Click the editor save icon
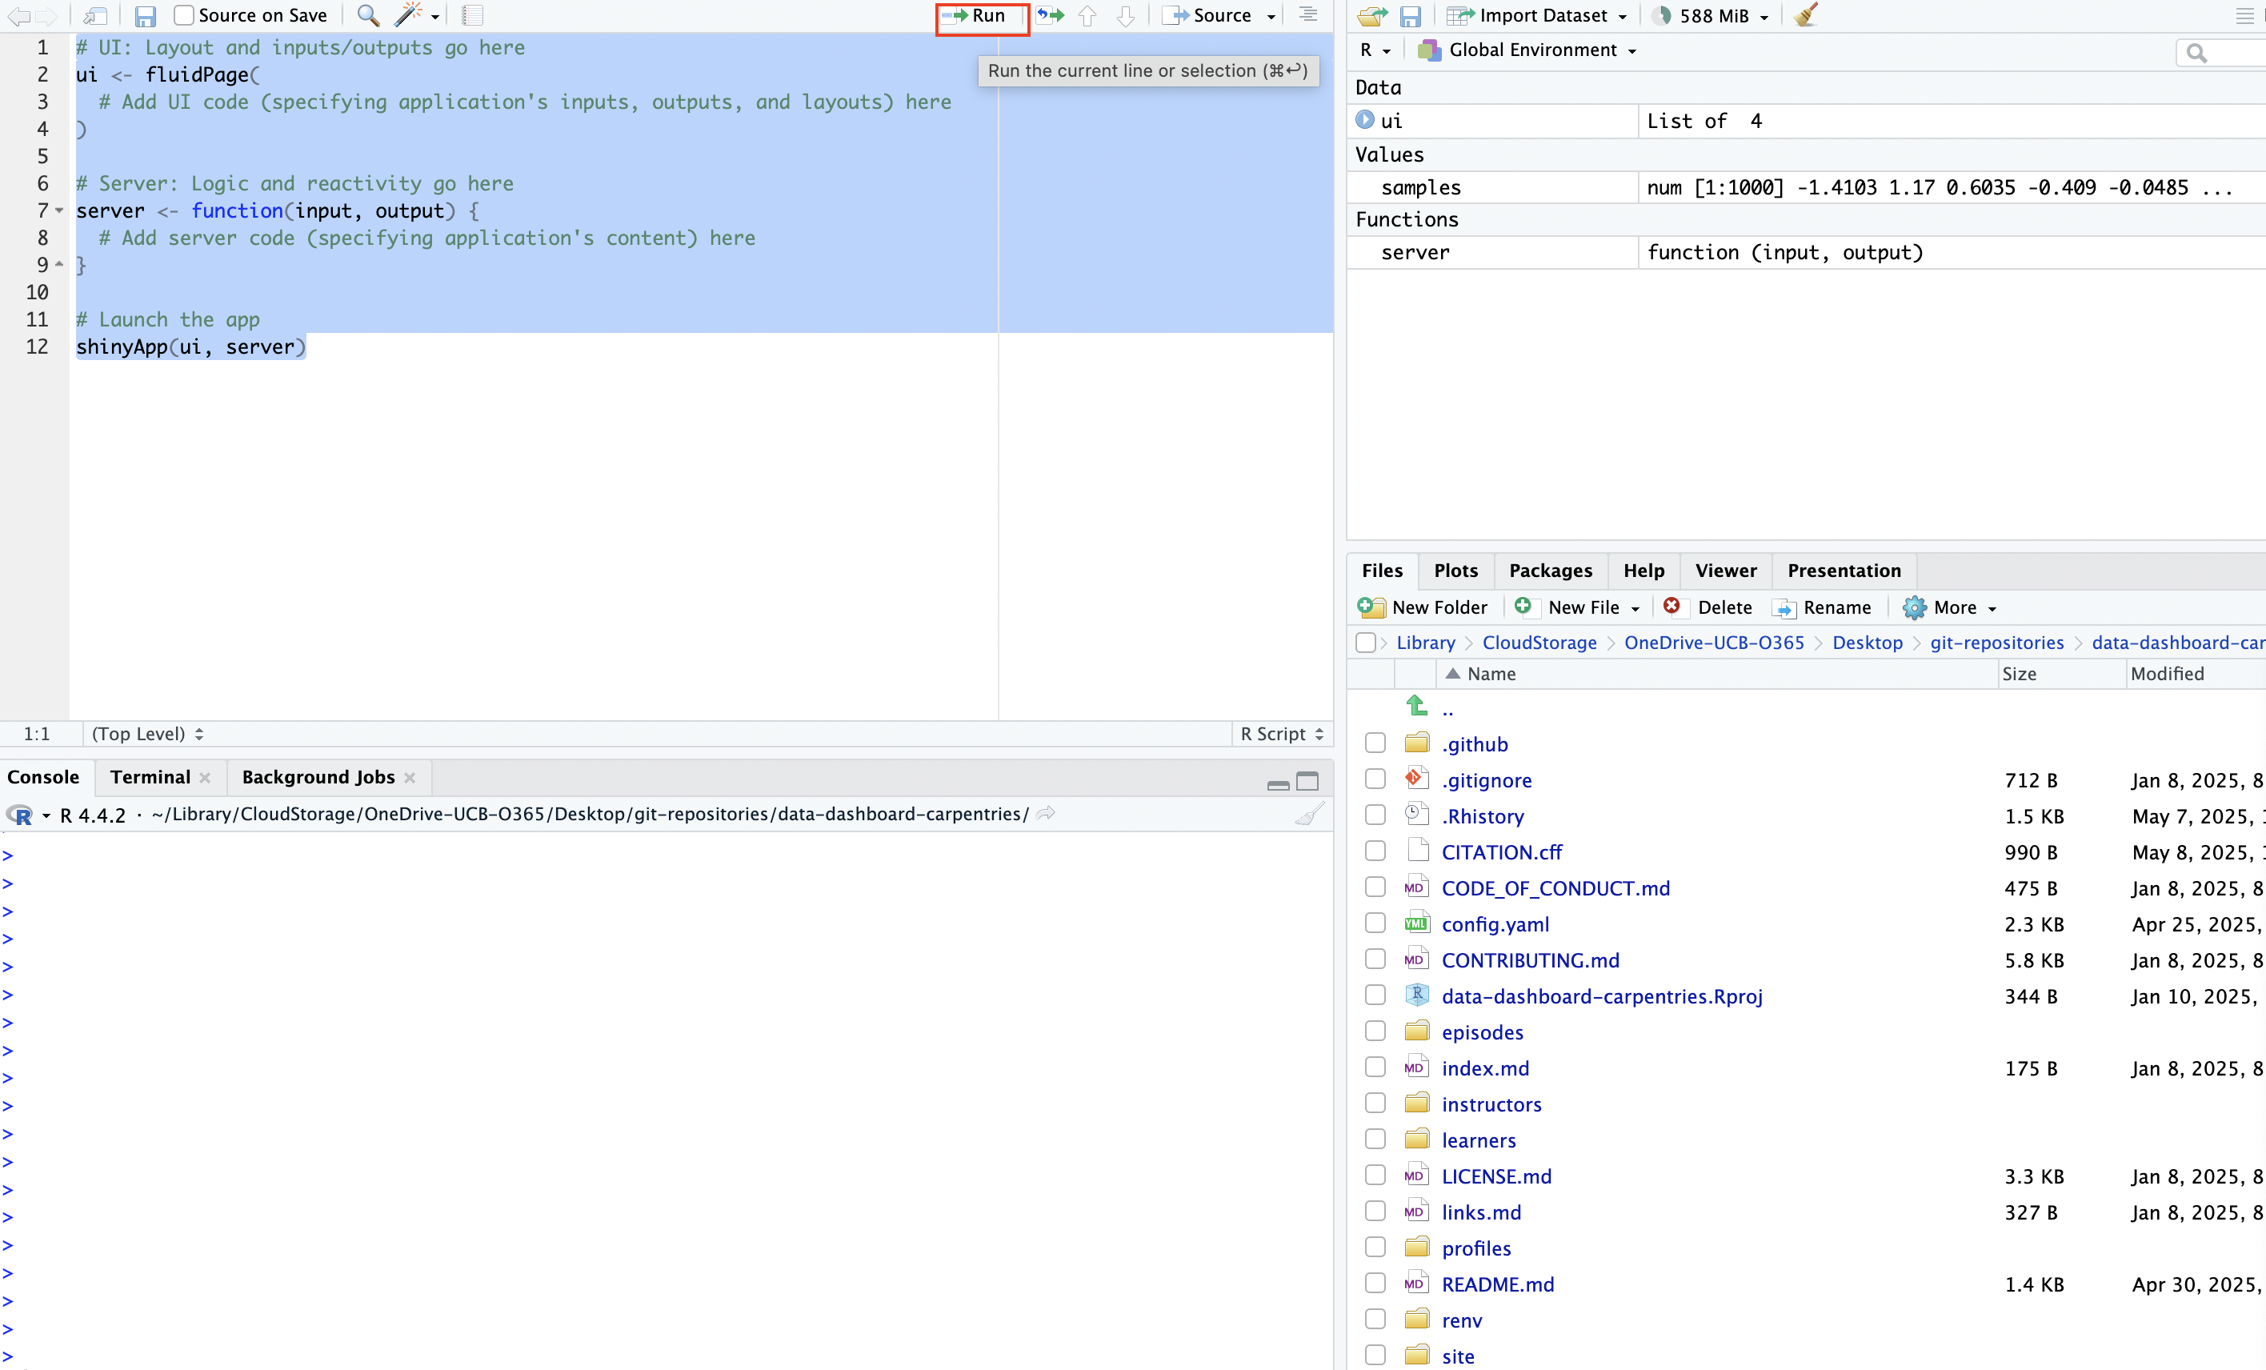The height and width of the screenshot is (1370, 2266). click(146, 16)
